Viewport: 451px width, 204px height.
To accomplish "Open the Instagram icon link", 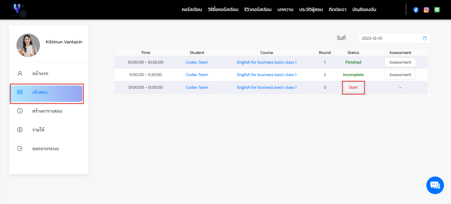I will pos(426,10).
